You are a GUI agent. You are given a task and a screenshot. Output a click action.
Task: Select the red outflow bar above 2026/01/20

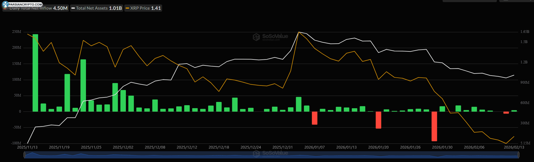coord(378,120)
